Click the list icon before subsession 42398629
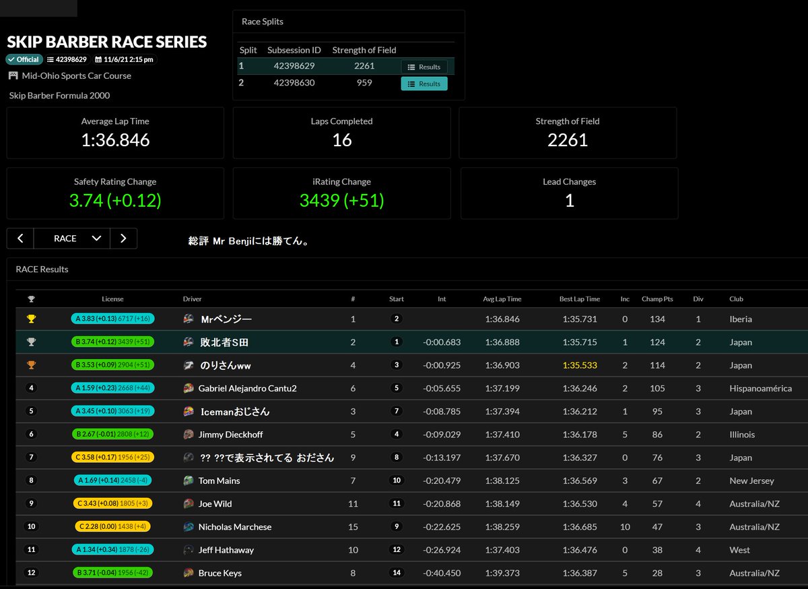 coord(50,59)
